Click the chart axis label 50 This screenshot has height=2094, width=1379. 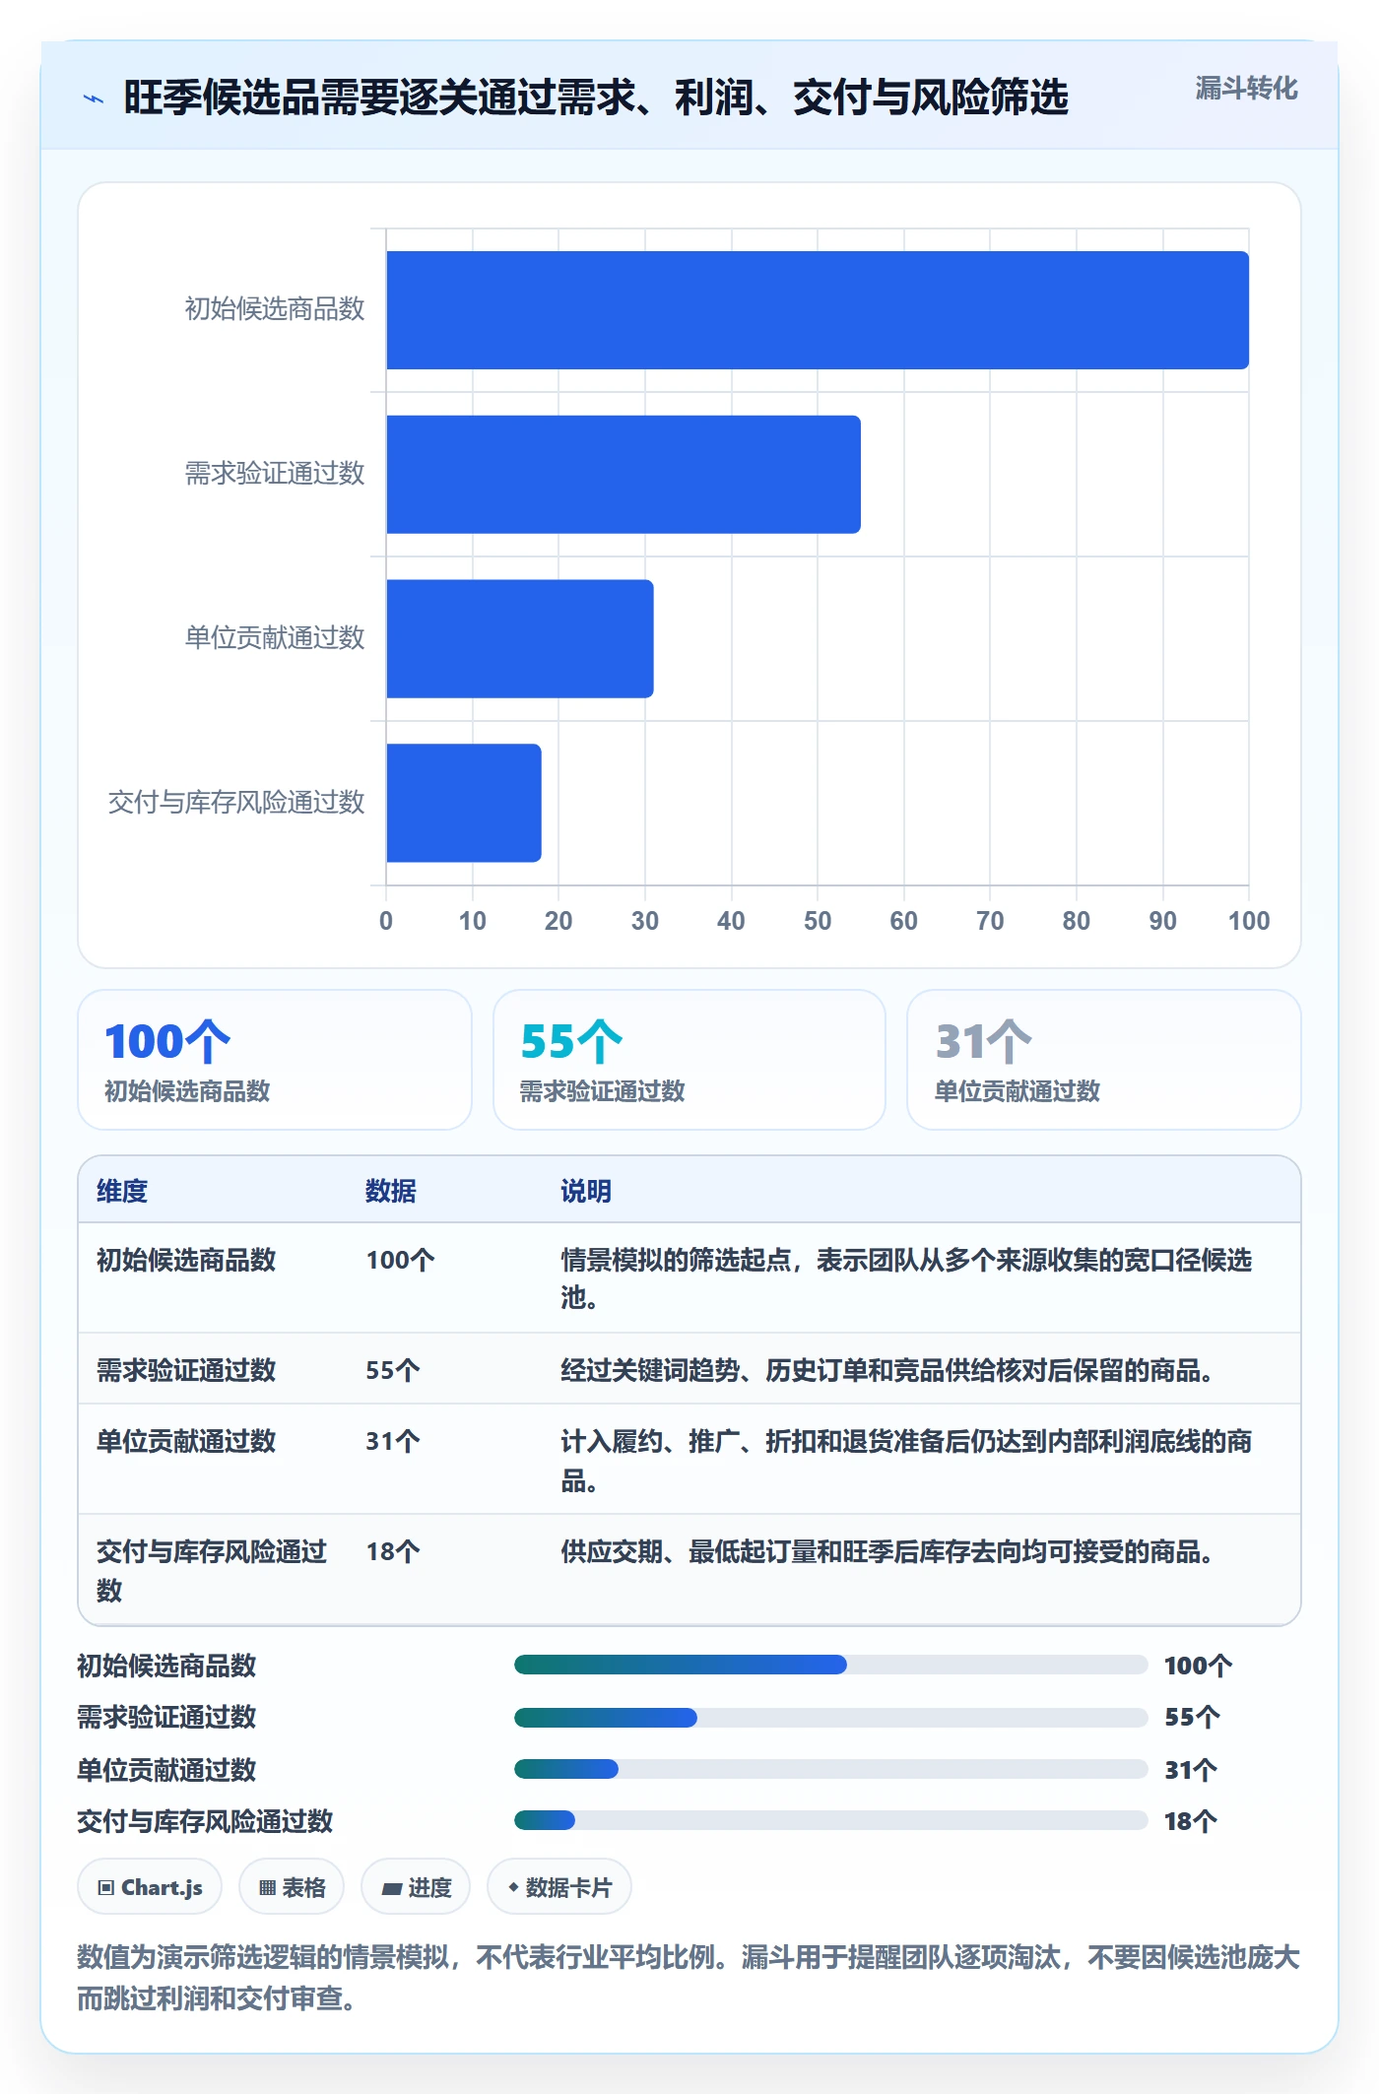(x=818, y=921)
